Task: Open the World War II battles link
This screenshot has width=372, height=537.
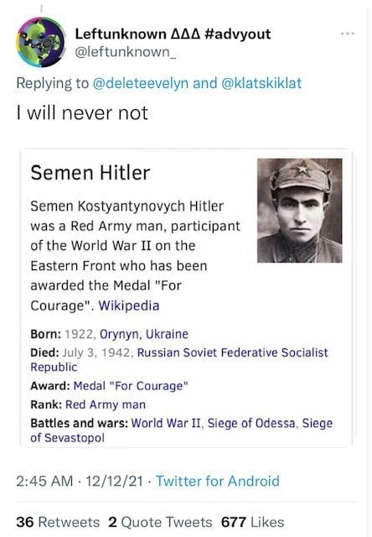Action: [x=166, y=423]
